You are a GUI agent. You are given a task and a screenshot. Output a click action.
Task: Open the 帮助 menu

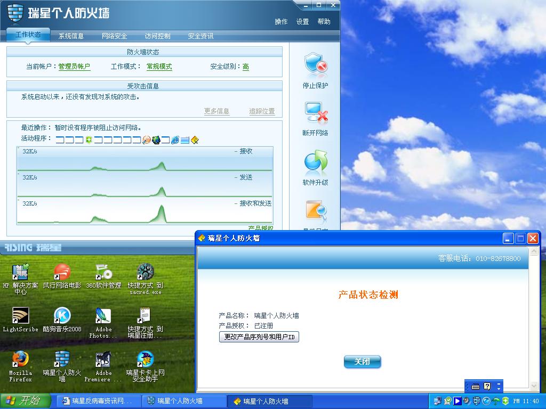point(324,21)
